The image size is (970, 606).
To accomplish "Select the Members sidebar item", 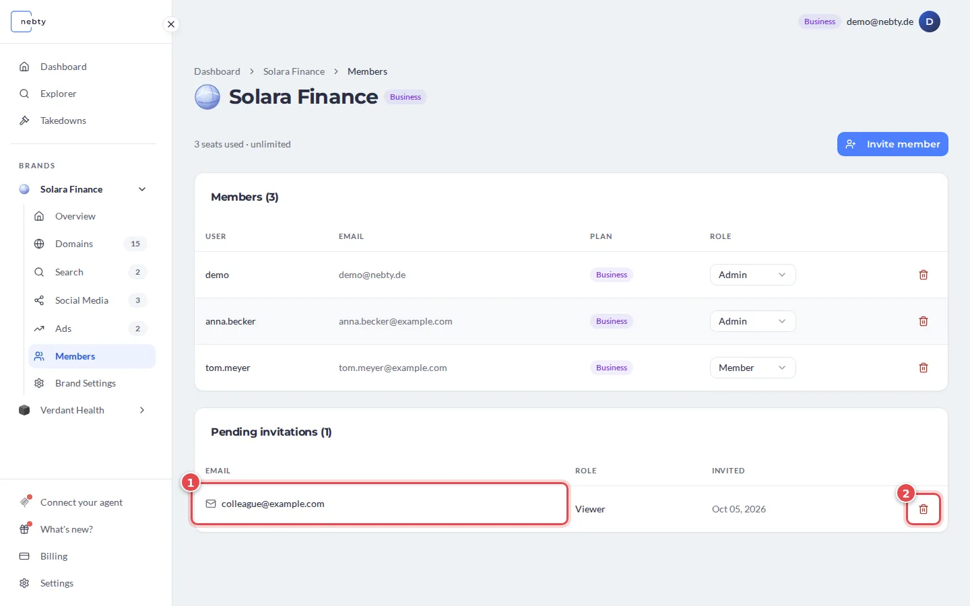I will pyautogui.click(x=92, y=356).
